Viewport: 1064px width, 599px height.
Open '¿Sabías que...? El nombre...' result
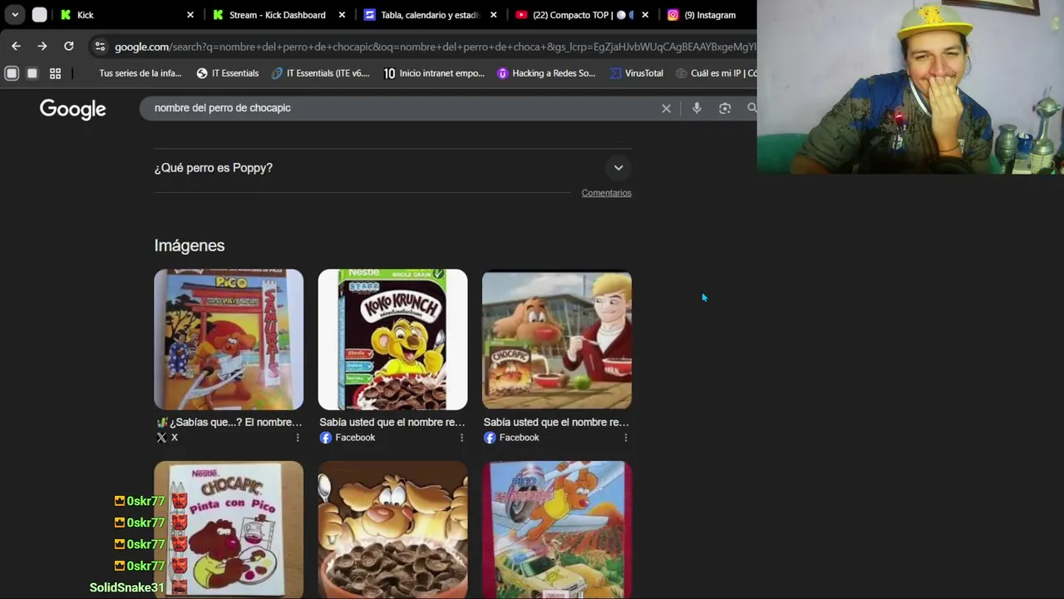(229, 422)
